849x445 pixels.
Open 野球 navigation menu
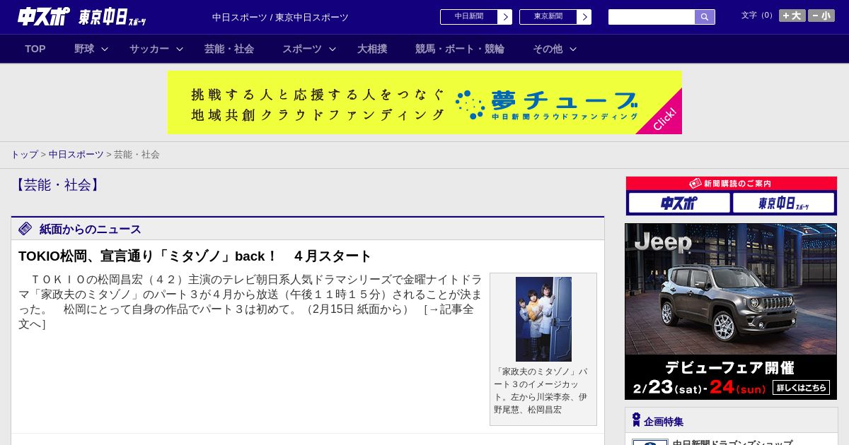84,49
